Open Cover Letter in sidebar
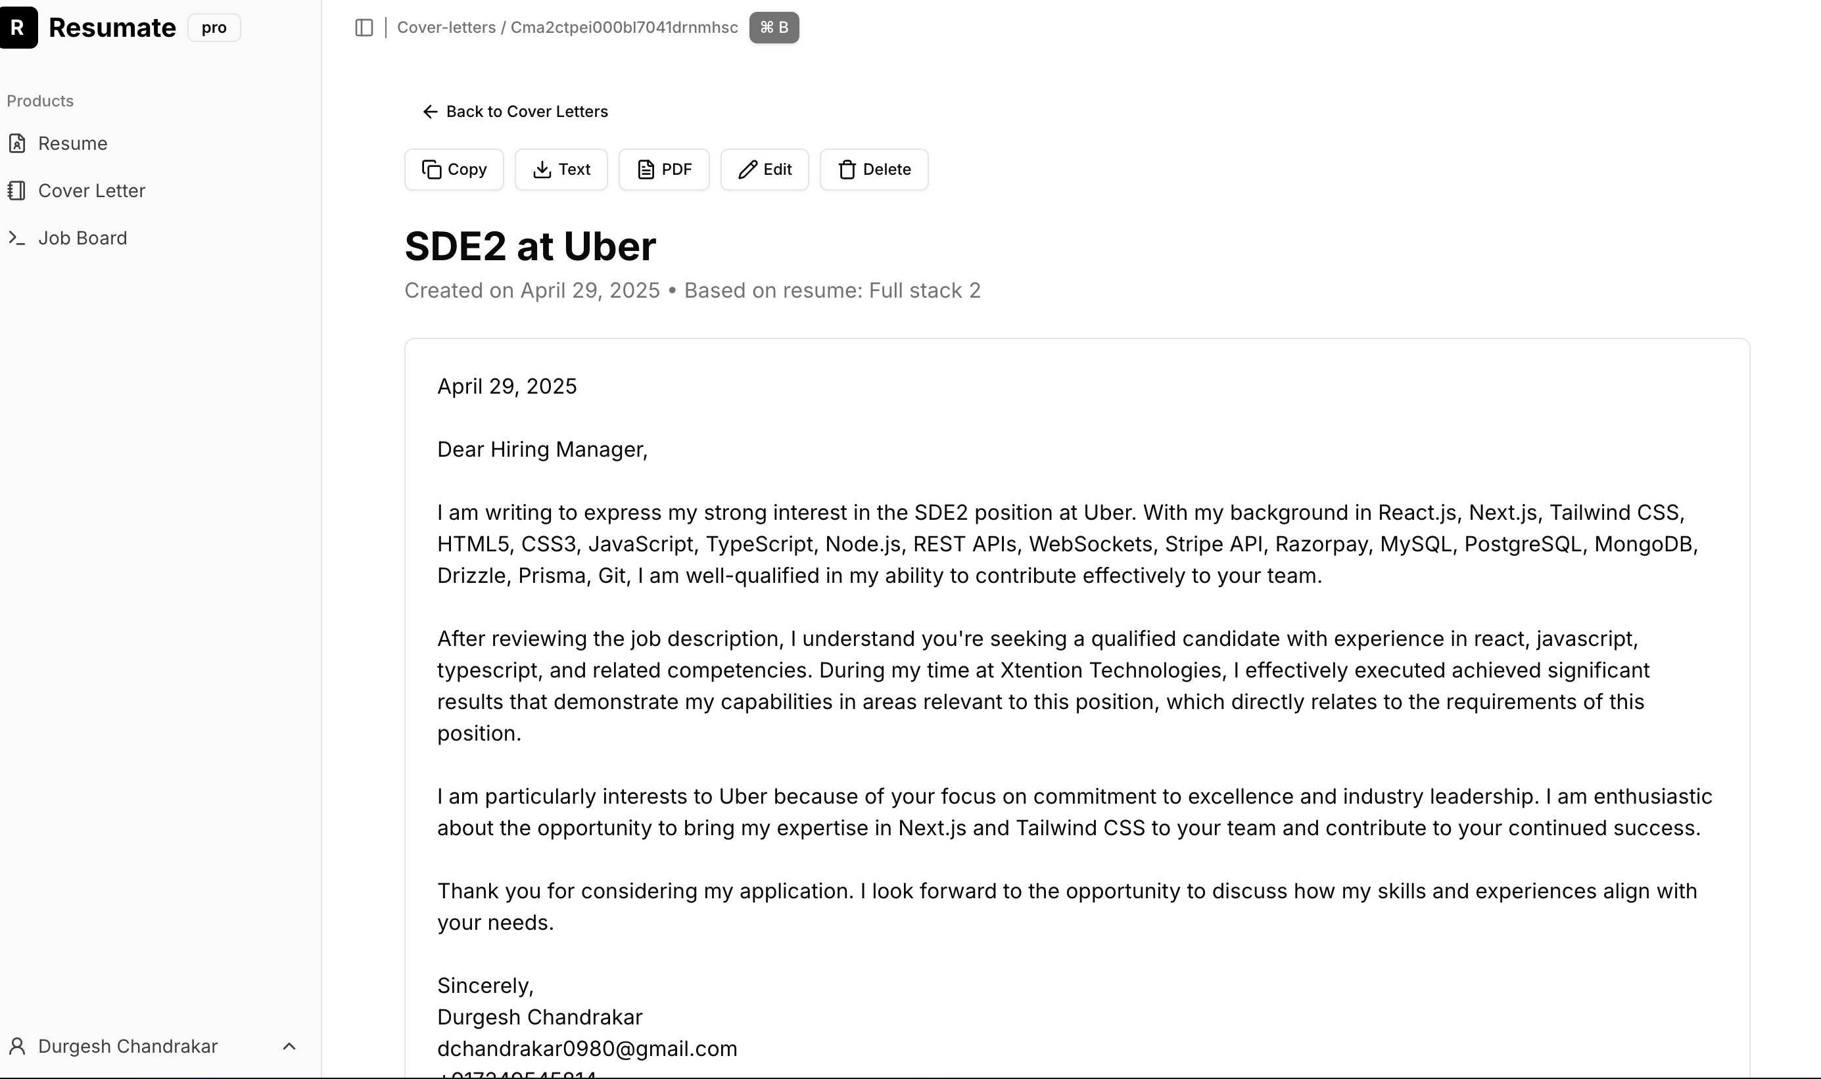 click(91, 191)
